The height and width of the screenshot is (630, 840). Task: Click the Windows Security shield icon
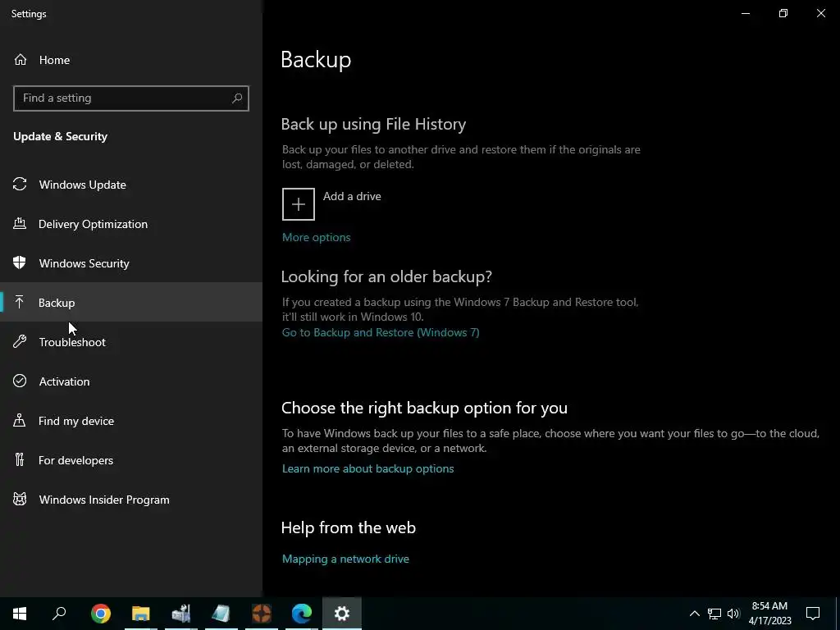(20, 263)
